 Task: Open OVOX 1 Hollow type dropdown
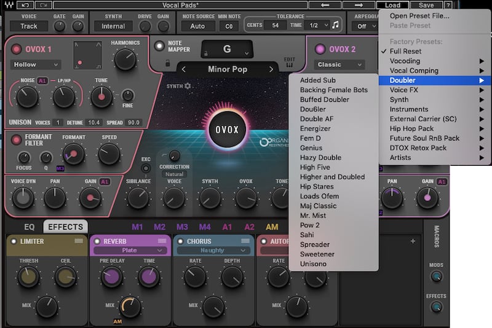click(36, 64)
